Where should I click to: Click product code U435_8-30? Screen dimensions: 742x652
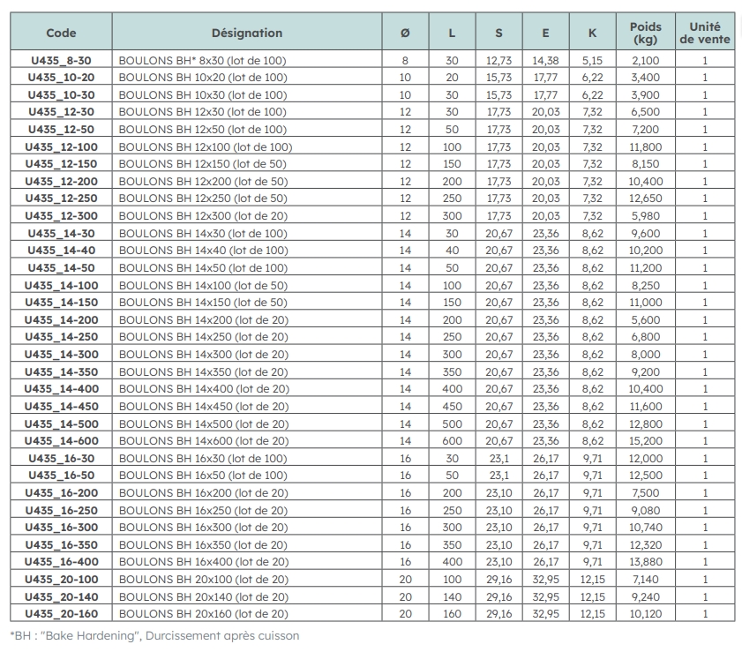61,60
